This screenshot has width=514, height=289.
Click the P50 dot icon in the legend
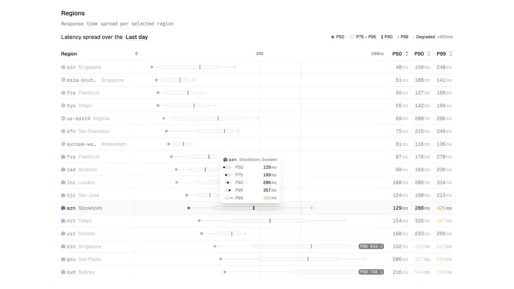click(x=332, y=37)
